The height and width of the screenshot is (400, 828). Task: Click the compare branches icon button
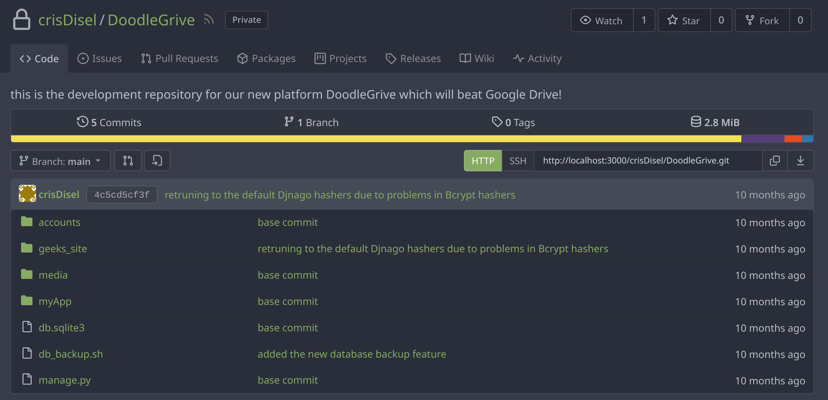pos(128,161)
